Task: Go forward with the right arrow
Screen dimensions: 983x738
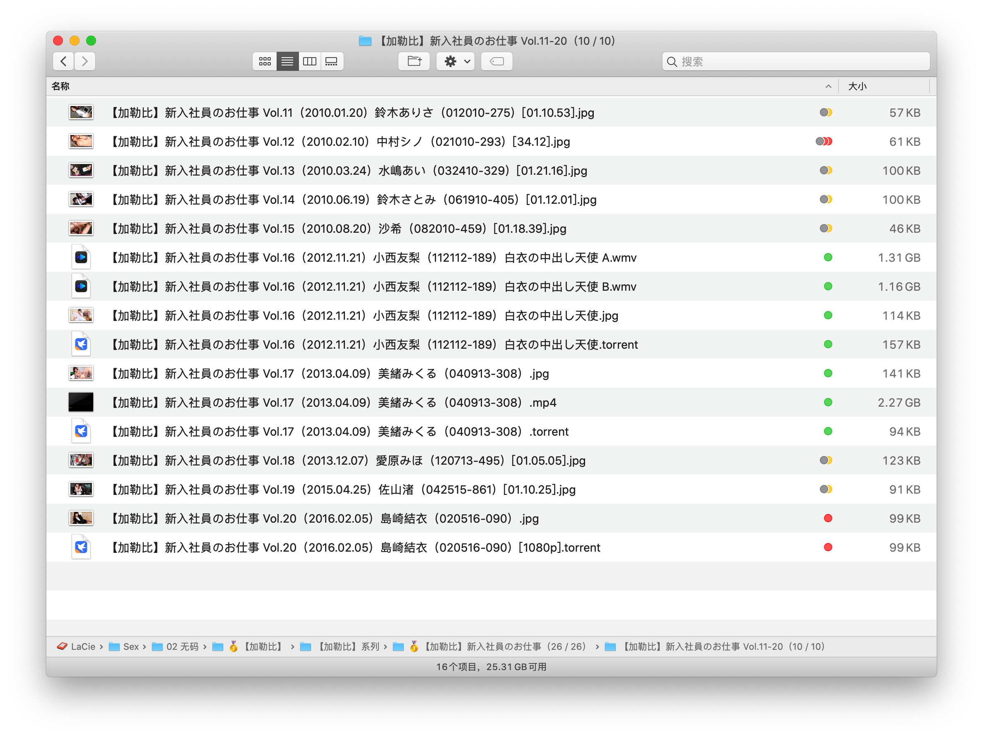Action: (x=85, y=61)
